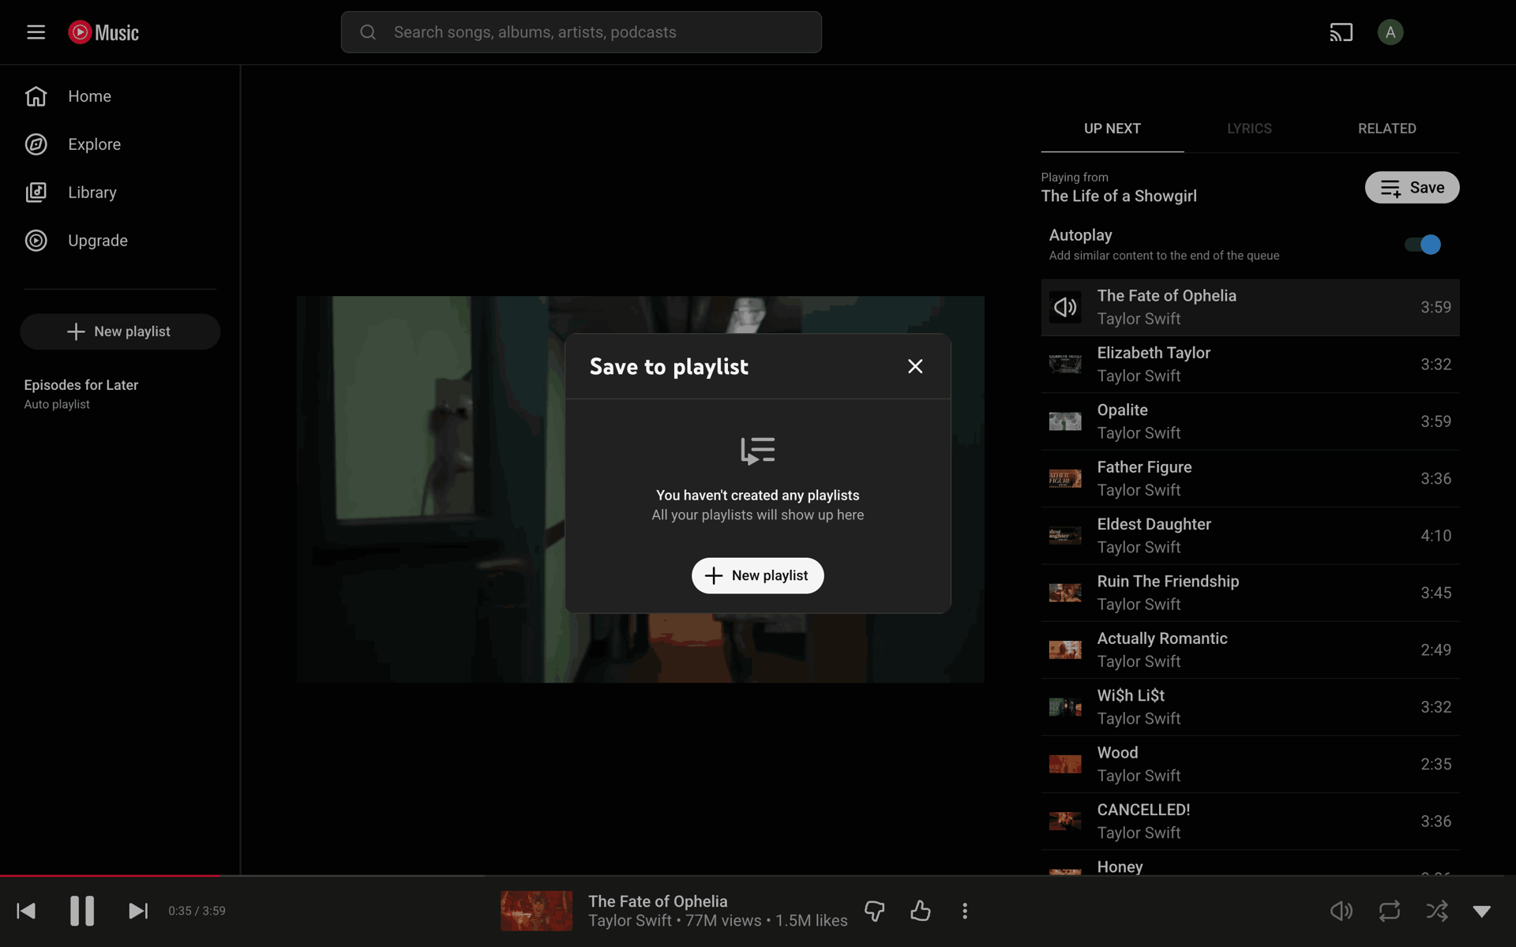Dislike the current song
Viewport: 1516px width, 947px height.
click(x=875, y=911)
